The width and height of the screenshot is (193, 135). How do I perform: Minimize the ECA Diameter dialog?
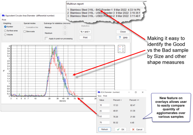(129, 92)
